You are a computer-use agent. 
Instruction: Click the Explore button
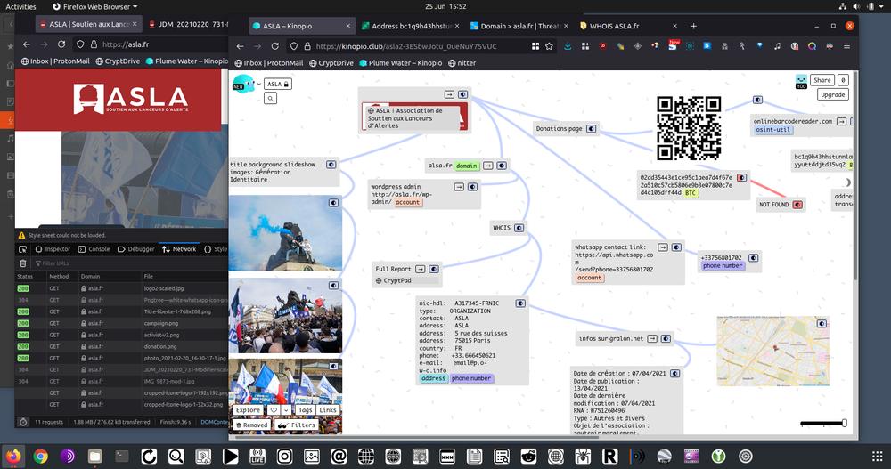248,410
